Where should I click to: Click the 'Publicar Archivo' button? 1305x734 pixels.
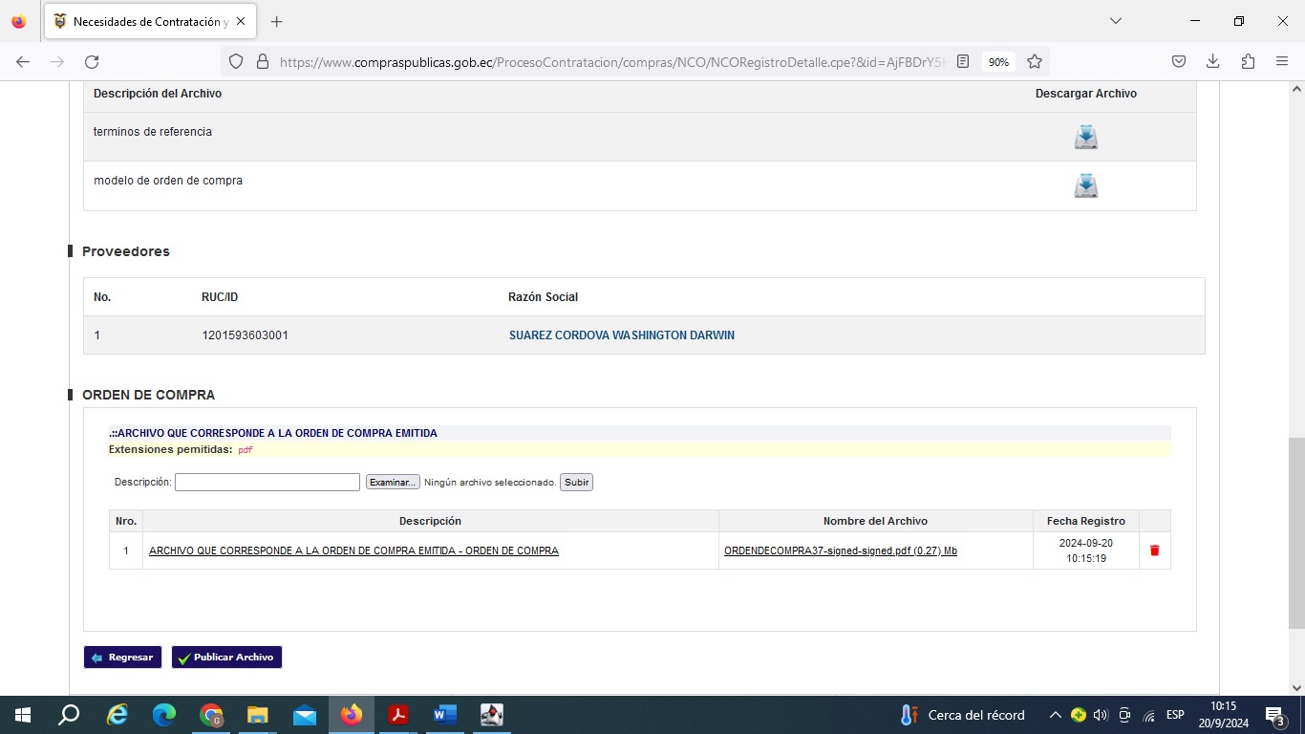(x=226, y=658)
